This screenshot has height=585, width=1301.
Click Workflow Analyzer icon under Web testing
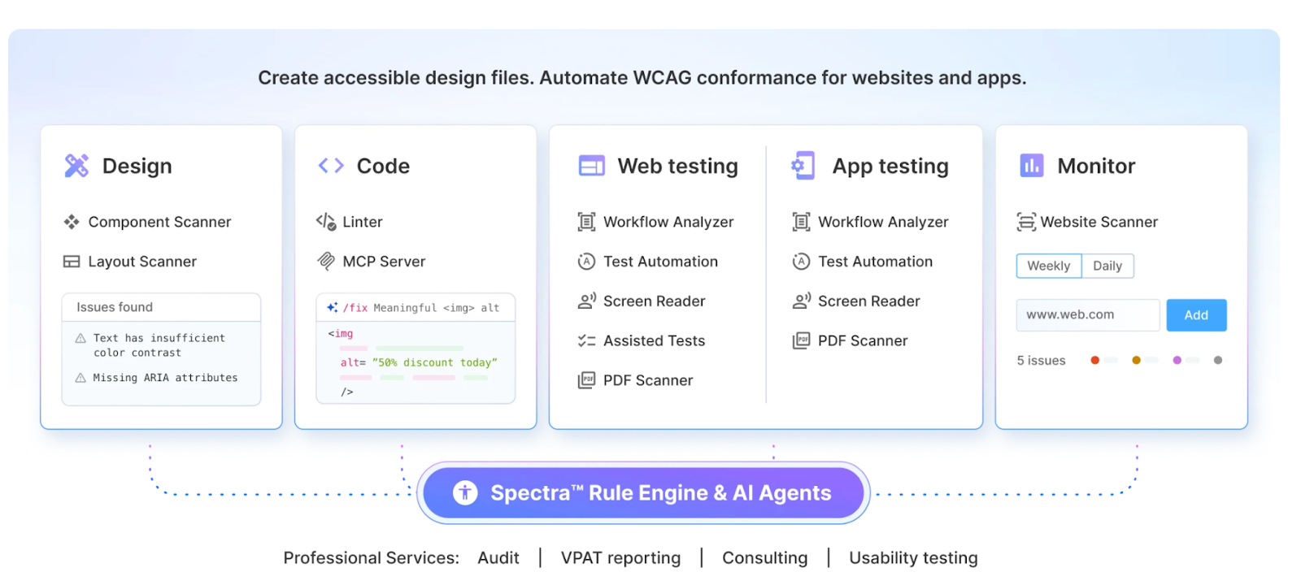[586, 222]
